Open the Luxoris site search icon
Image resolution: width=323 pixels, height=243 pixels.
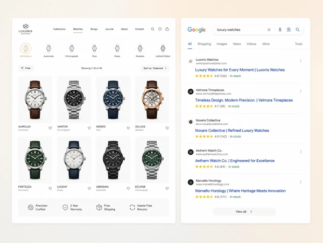point(153,29)
